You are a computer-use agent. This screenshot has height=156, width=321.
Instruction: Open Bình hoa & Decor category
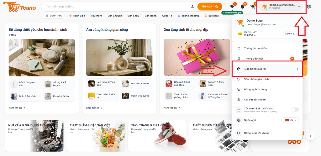coord(136,84)
